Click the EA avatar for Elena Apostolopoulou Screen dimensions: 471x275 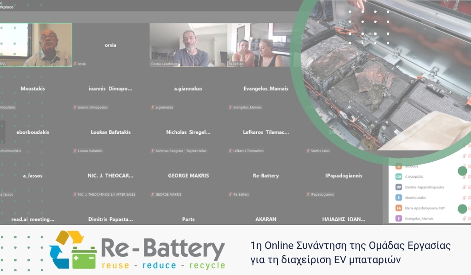399,208
